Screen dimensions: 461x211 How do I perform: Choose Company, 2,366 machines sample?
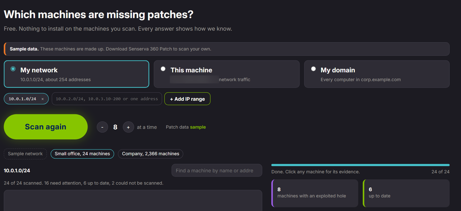point(151,154)
